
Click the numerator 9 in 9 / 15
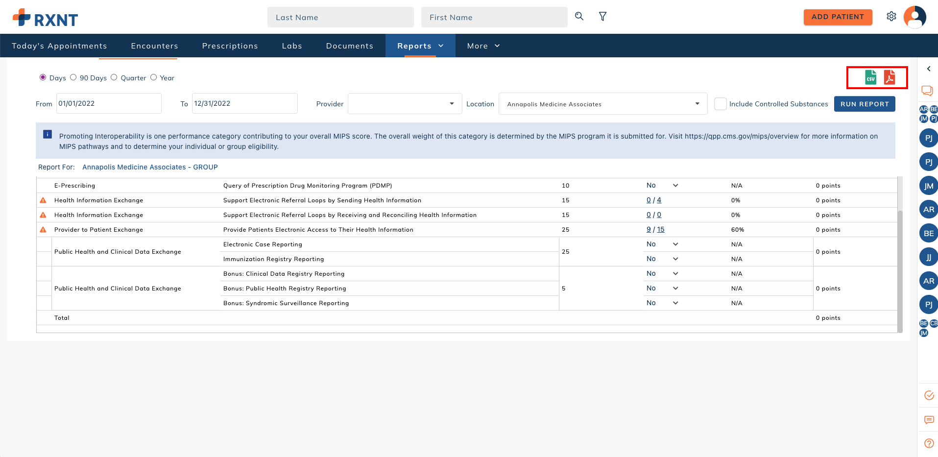(649, 230)
